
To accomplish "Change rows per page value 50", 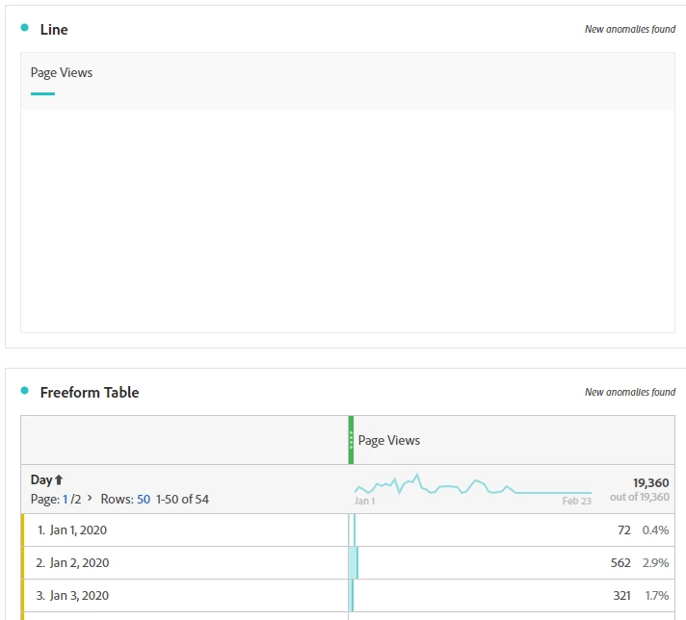I will 144,500.
